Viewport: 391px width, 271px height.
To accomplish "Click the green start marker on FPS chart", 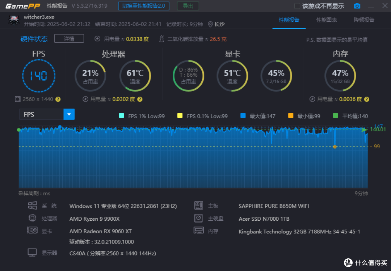I will [19, 130].
